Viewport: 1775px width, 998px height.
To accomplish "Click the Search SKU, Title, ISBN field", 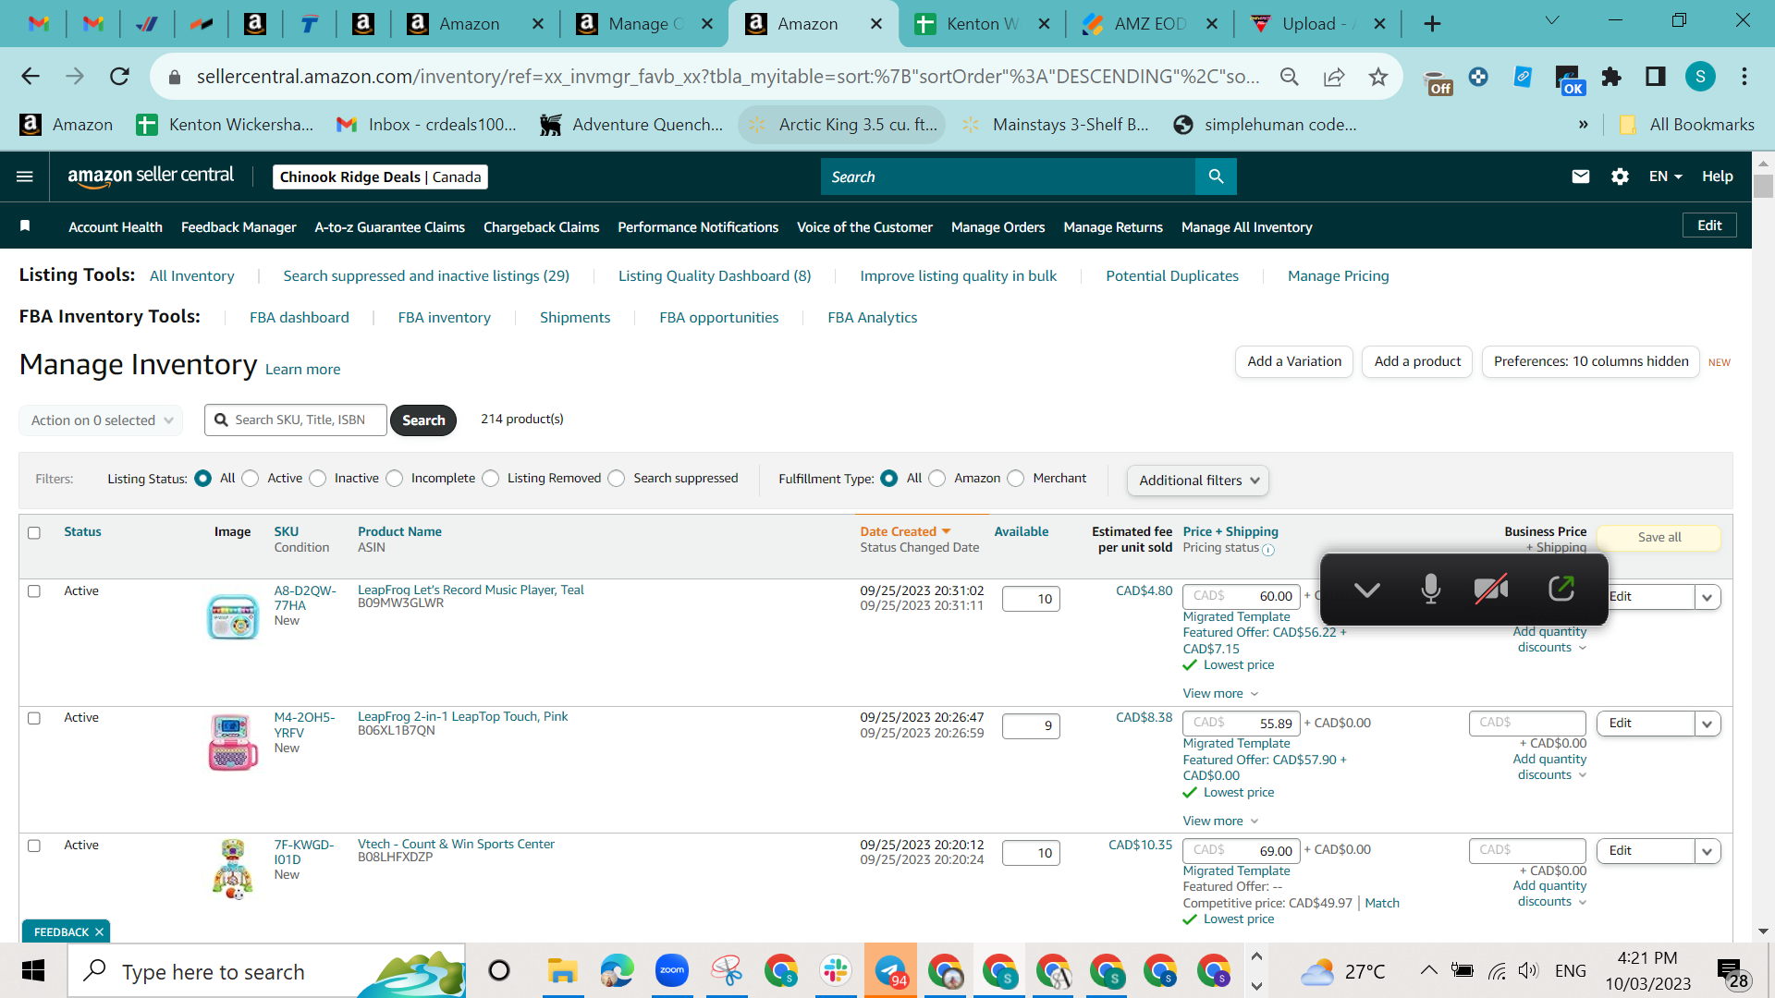I will coord(296,420).
